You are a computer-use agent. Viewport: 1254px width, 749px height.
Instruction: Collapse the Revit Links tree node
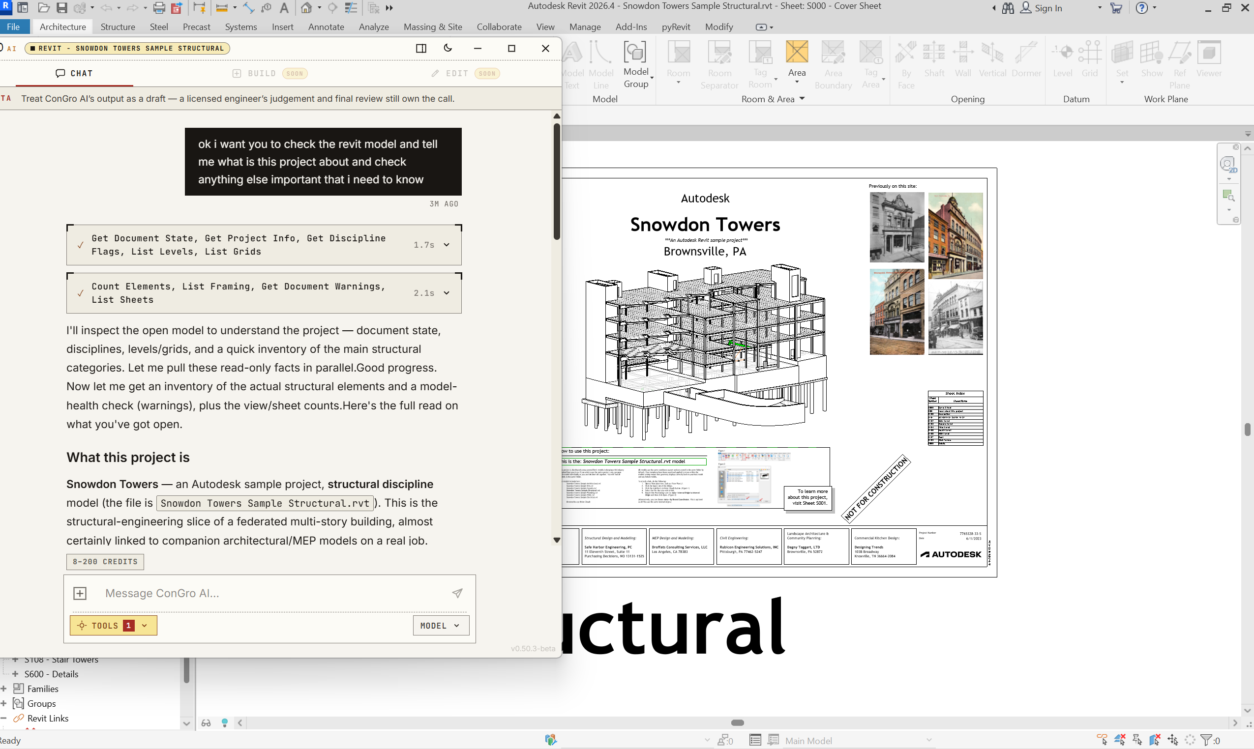coord(3,718)
